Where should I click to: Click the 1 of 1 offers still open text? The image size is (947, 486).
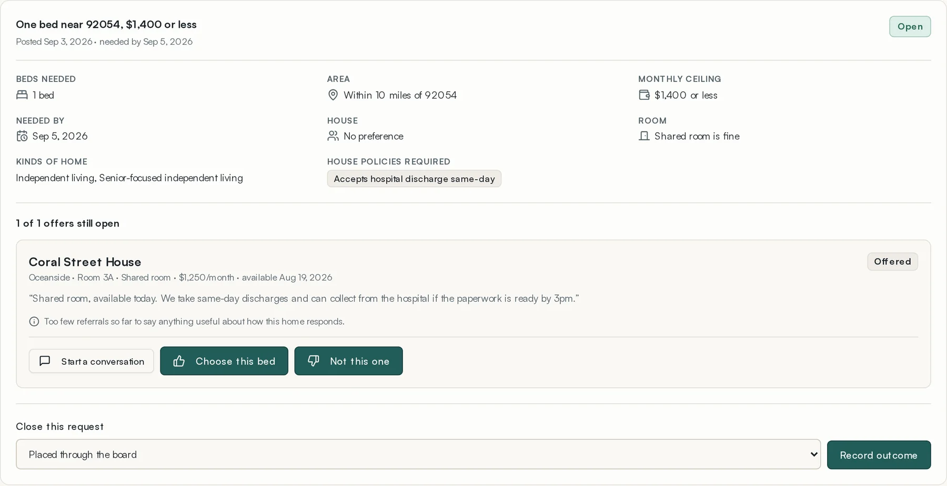tap(67, 223)
